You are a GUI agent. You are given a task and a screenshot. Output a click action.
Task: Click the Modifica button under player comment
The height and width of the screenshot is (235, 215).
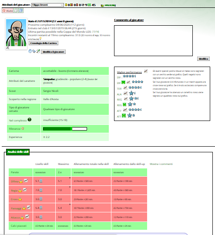pyautogui.click(x=203, y=59)
